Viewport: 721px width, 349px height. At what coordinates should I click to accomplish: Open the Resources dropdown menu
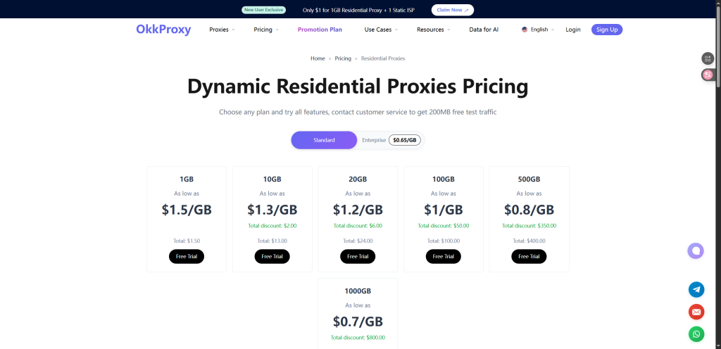(433, 30)
